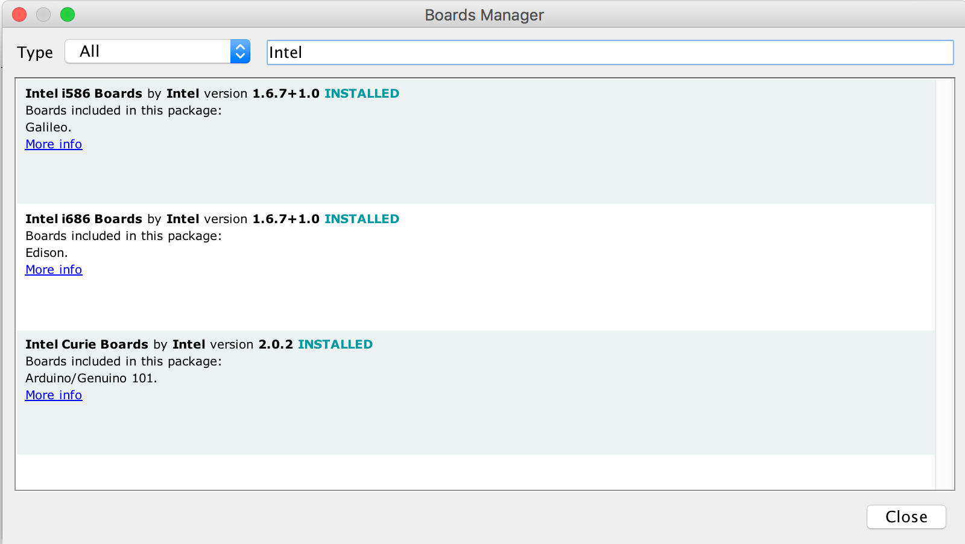Click the red window close button

19,14
